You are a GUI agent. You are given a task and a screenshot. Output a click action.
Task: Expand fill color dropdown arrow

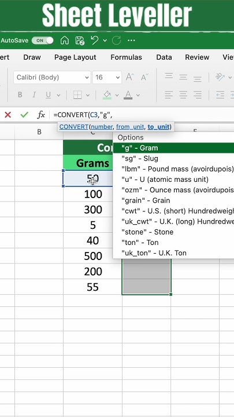coord(117,95)
